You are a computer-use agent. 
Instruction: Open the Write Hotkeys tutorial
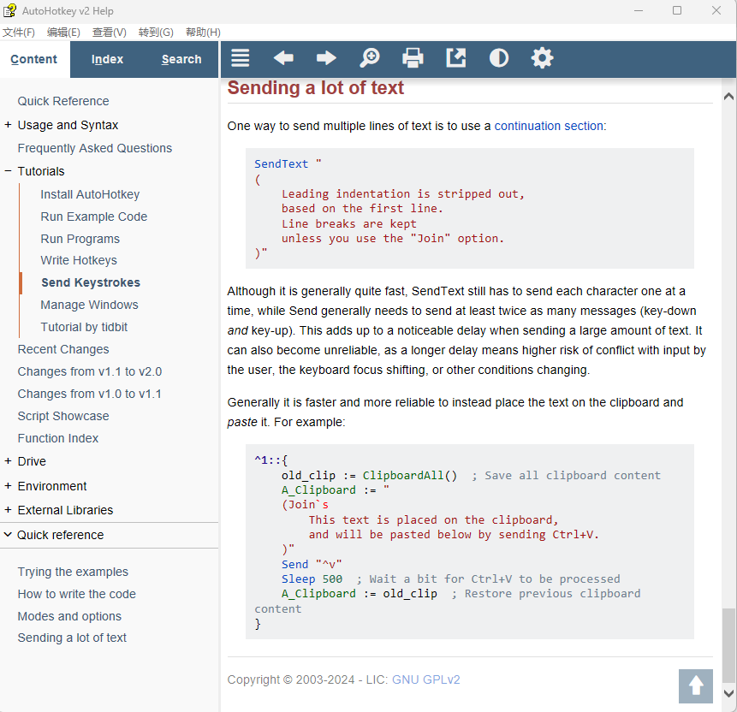point(79,260)
